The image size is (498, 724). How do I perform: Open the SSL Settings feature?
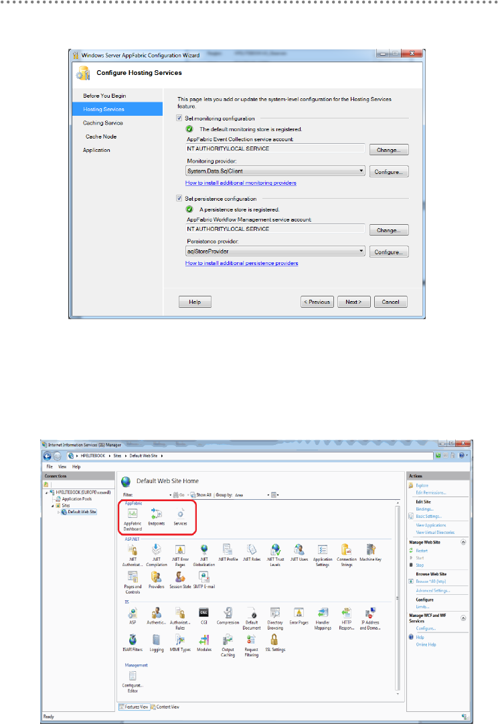pyautogui.click(x=275, y=642)
